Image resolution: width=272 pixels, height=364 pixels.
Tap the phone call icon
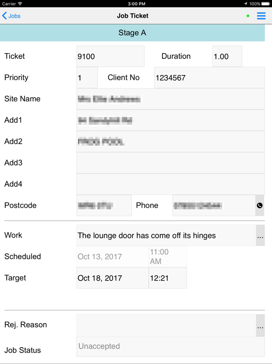[260, 205]
